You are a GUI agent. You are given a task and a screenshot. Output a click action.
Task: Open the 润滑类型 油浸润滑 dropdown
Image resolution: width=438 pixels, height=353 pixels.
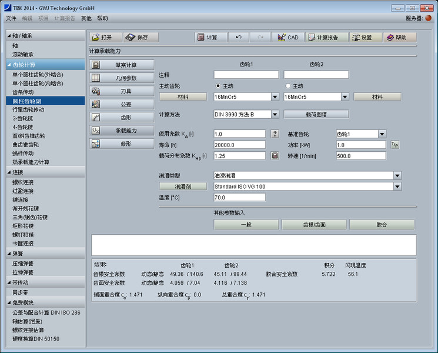tap(397, 175)
